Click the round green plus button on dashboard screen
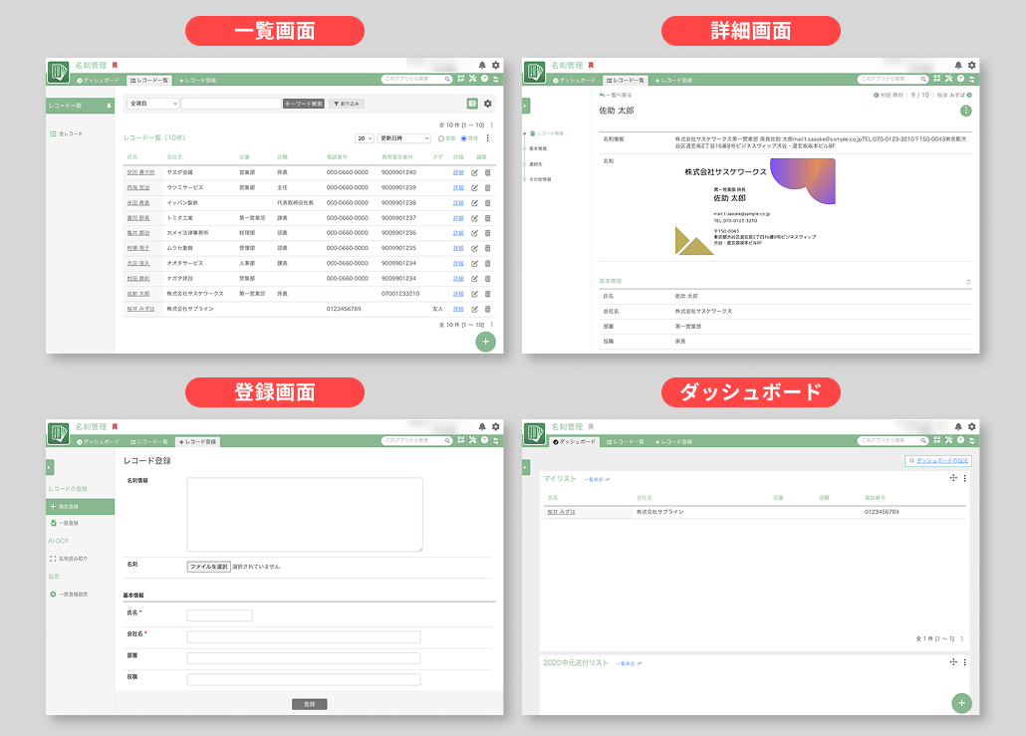This screenshot has height=736, width=1026. click(x=961, y=703)
